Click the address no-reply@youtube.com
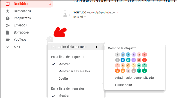The height and width of the screenshot is (98, 177). click(x=103, y=12)
